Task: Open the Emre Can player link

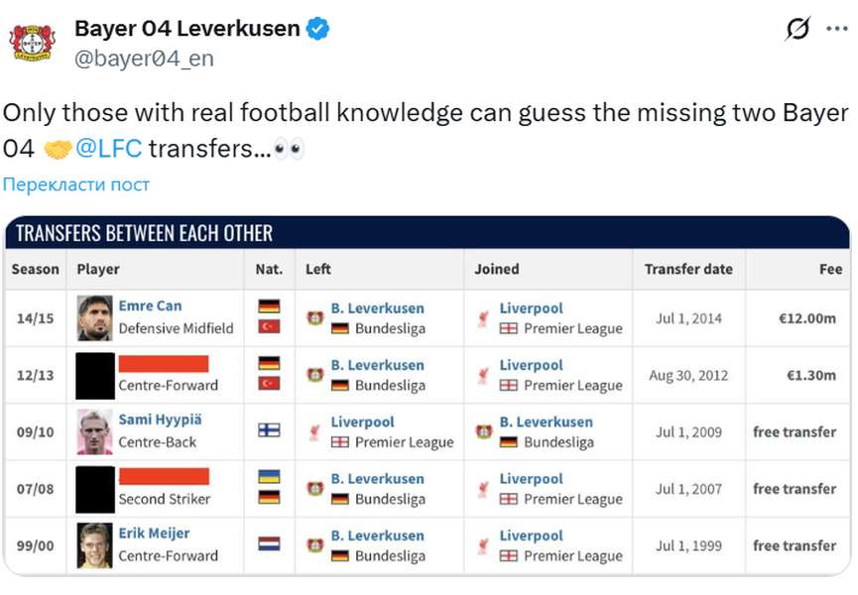Action: (x=150, y=305)
